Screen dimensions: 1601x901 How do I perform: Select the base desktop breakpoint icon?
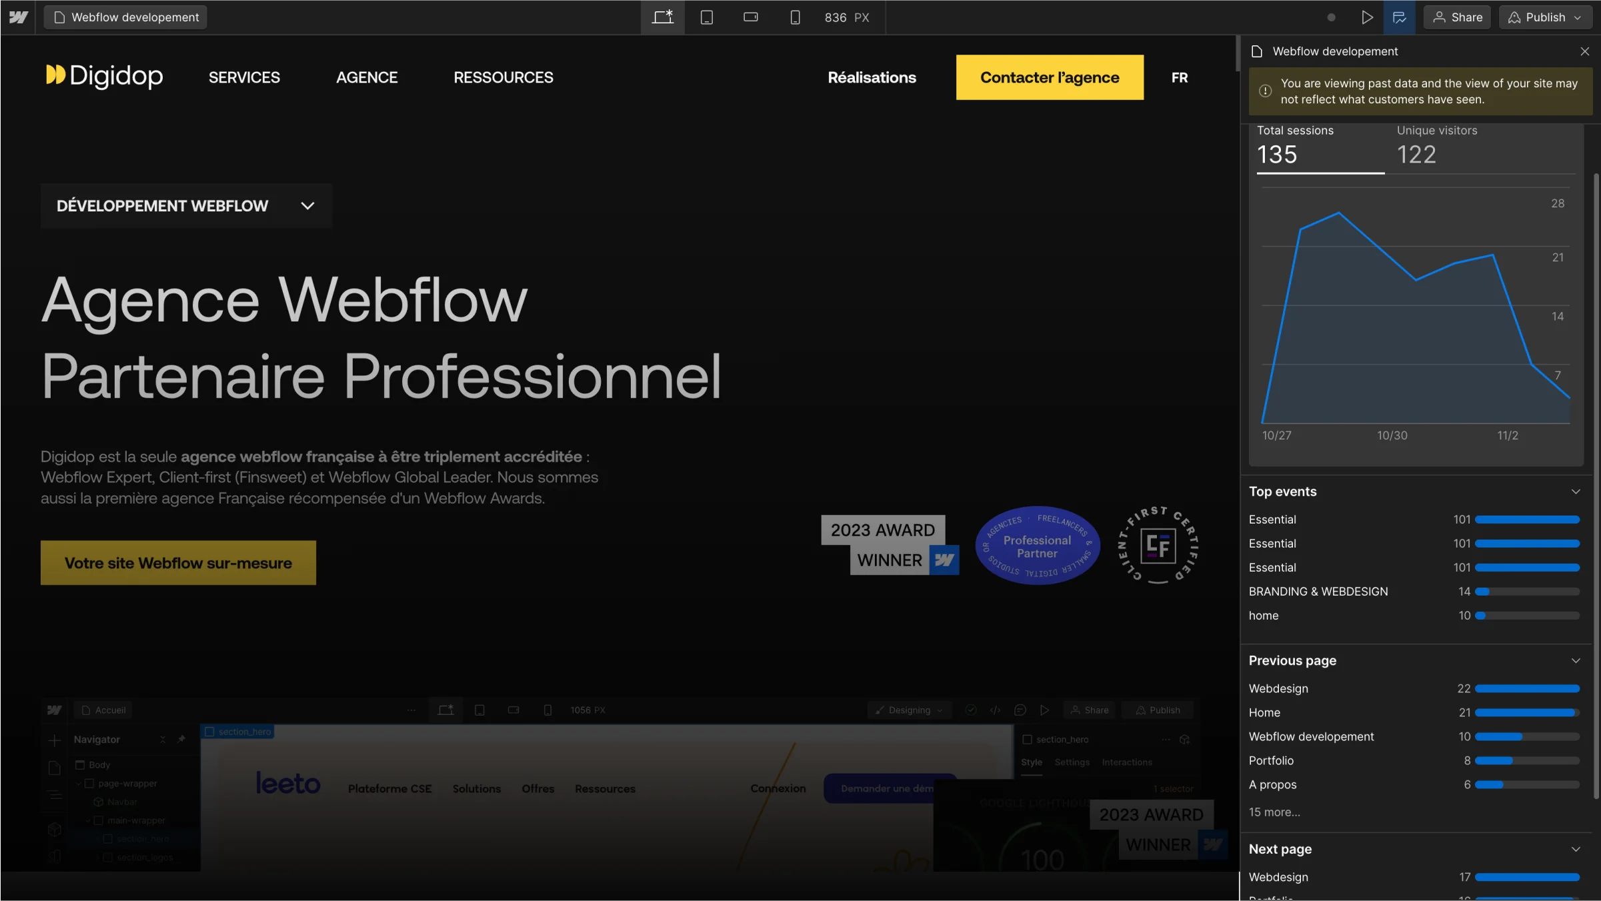(663, 17)
